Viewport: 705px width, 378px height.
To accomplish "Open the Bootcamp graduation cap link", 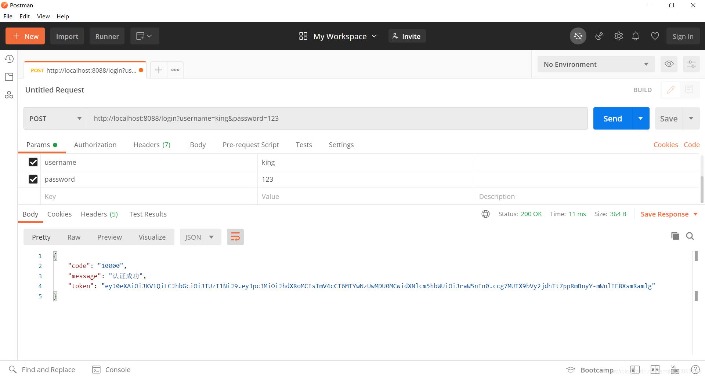I will (590, 370).
